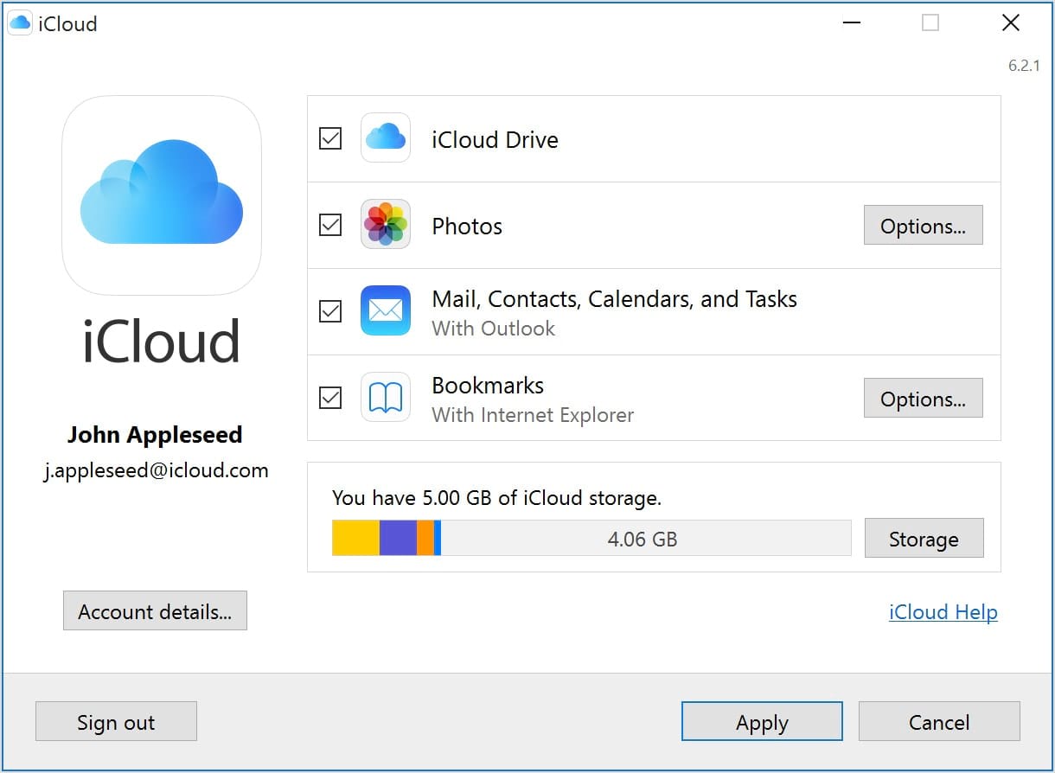1055x773 pixels.
Task: Open Options for Bookmarks
Action: 923,398
